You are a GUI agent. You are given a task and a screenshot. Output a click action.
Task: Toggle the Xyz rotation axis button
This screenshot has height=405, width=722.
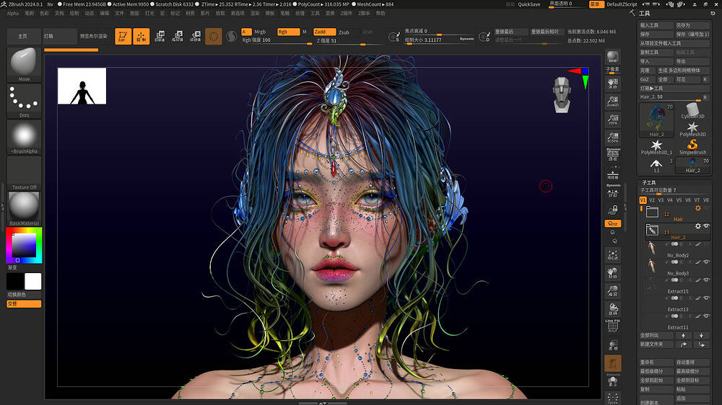coord(612,223)
